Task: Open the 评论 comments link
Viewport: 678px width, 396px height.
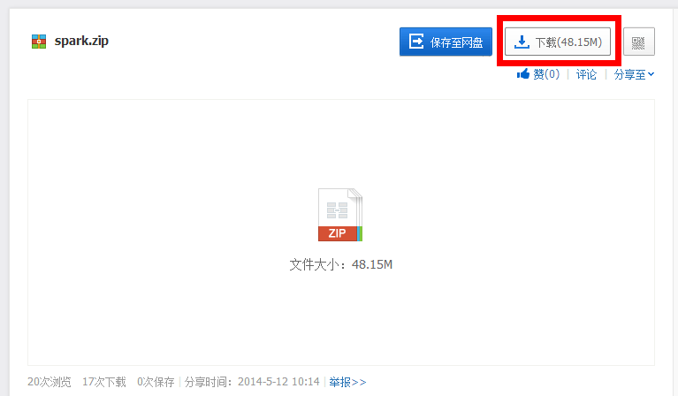Action: 586,74
